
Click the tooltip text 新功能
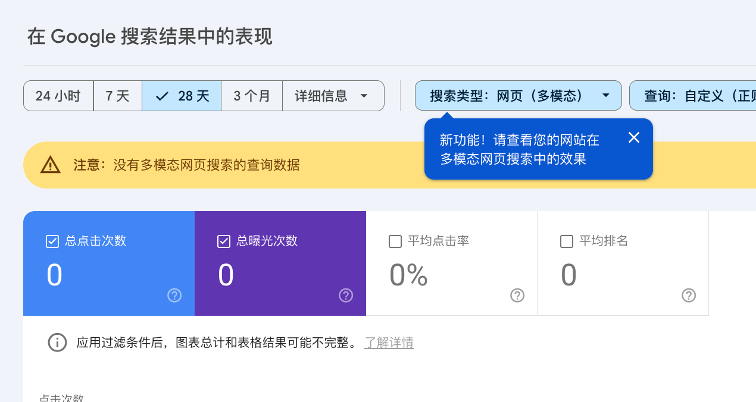click(520, 149)
